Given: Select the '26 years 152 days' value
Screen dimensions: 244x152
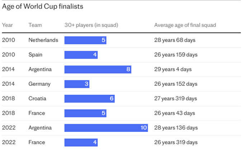Looking at the screenshot, I should (176, 84).
